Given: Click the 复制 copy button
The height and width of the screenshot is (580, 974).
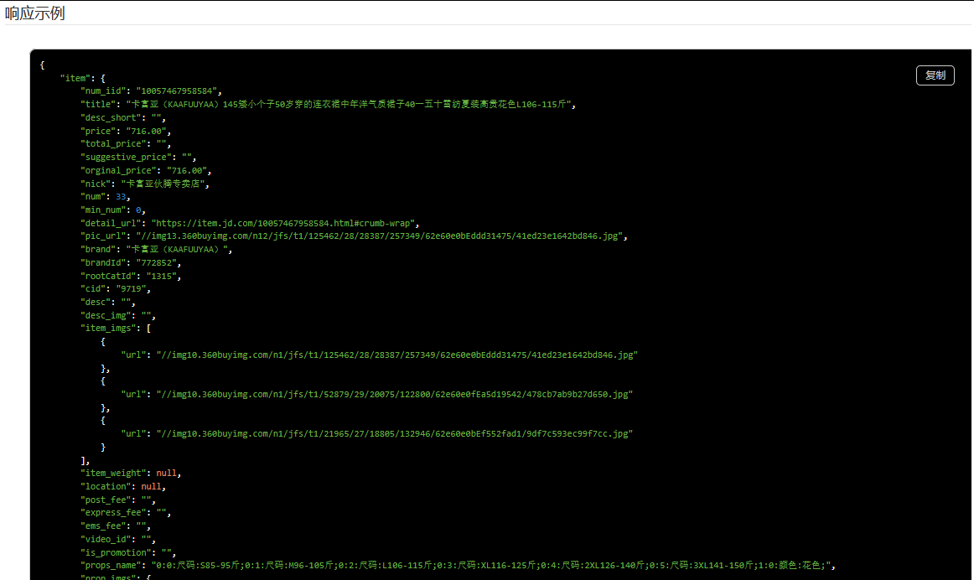Looking at the screenshot, I should pos(935,75).
